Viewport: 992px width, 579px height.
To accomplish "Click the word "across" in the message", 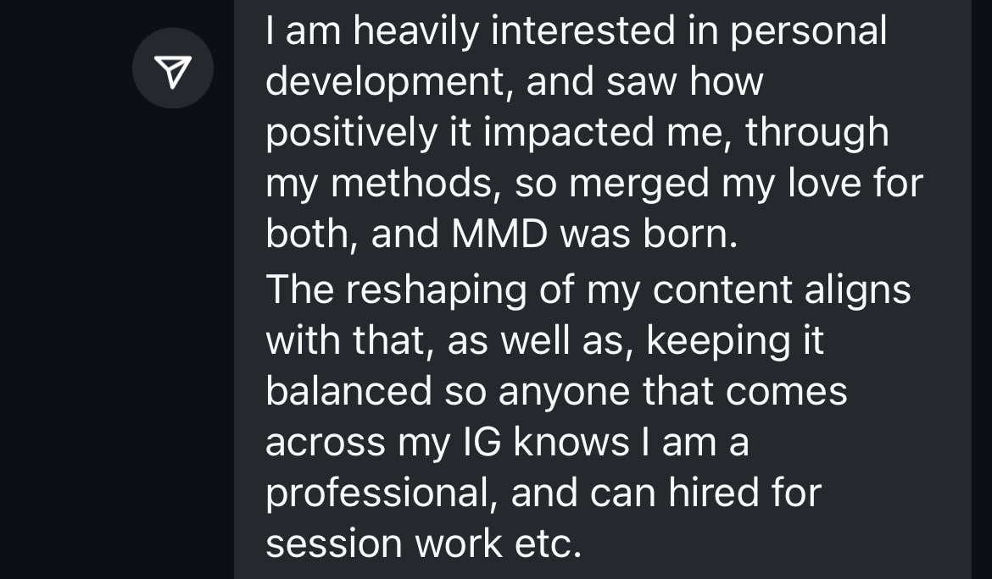I will pyautogui.click(x=326, y=443).
